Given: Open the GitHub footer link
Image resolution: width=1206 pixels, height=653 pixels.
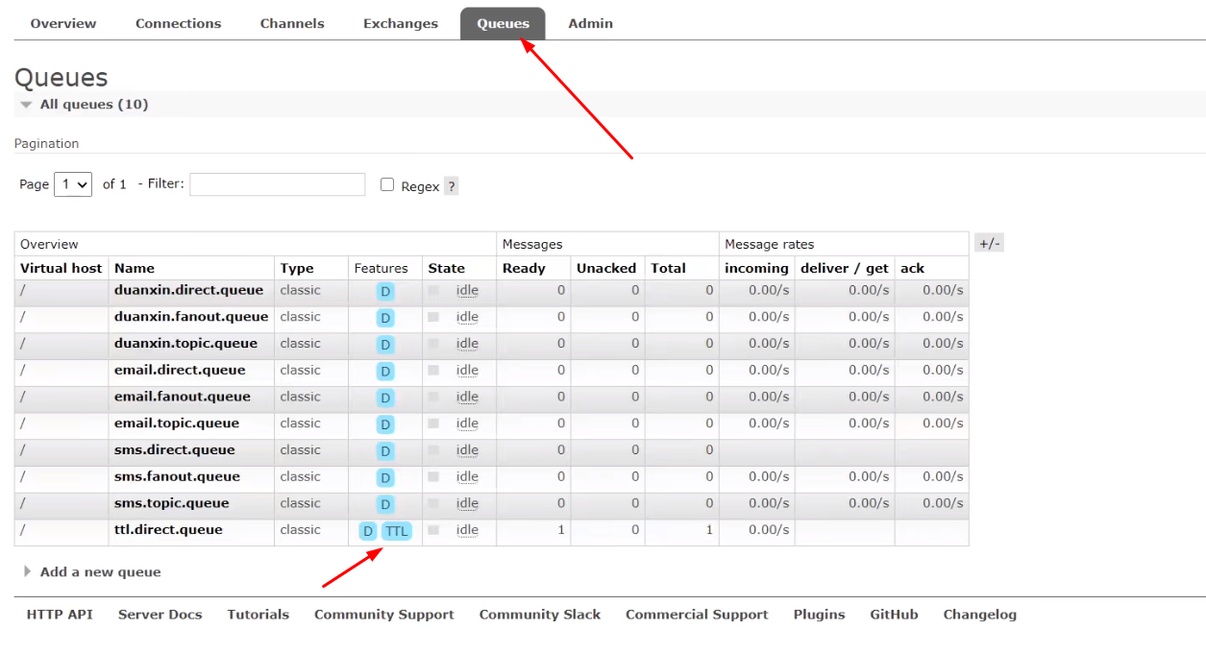Looking at the screenshot, I should 894,615.
